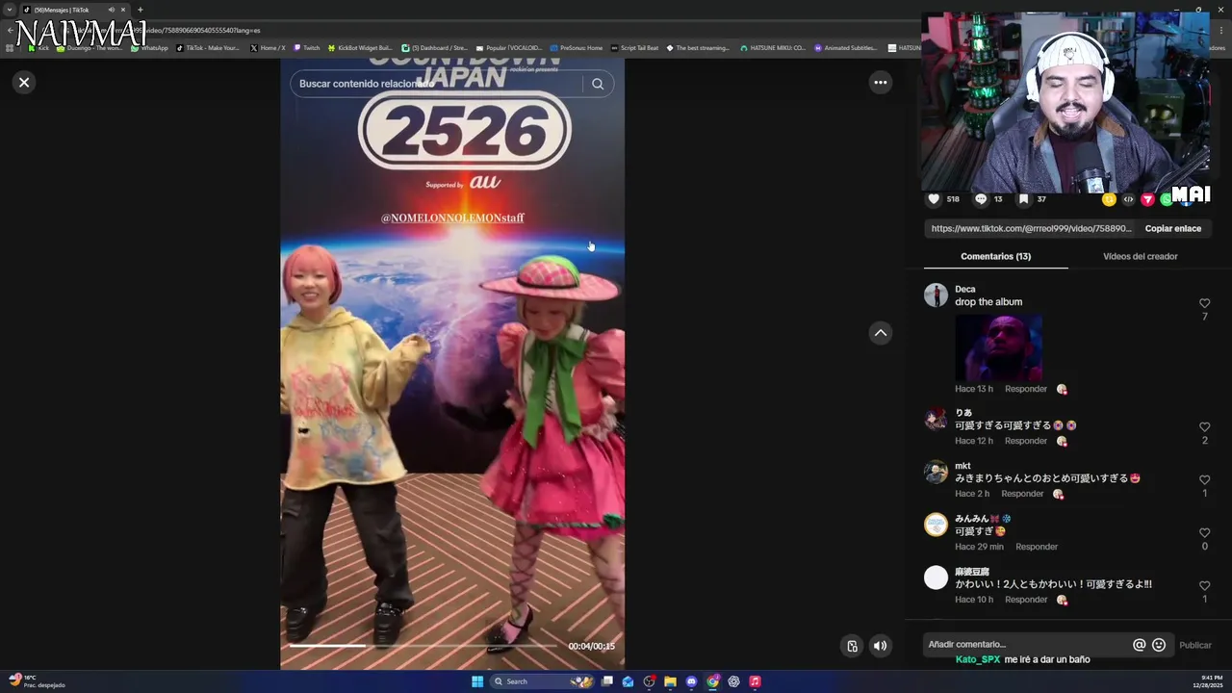Share to WhatsApp using green icon

tap(1167, 199)
